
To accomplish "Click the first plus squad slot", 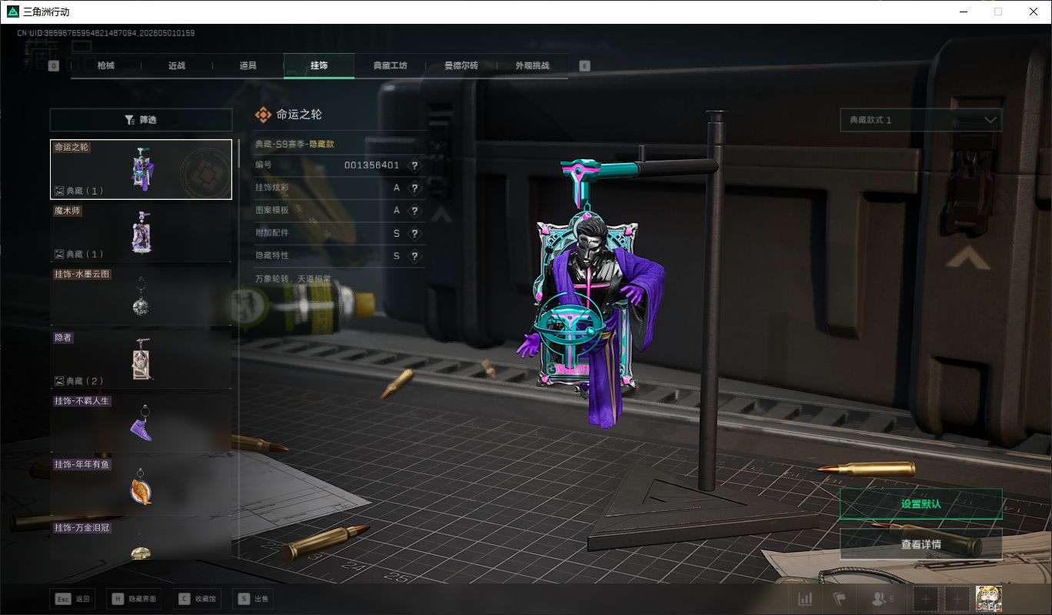I will point(926,599).
